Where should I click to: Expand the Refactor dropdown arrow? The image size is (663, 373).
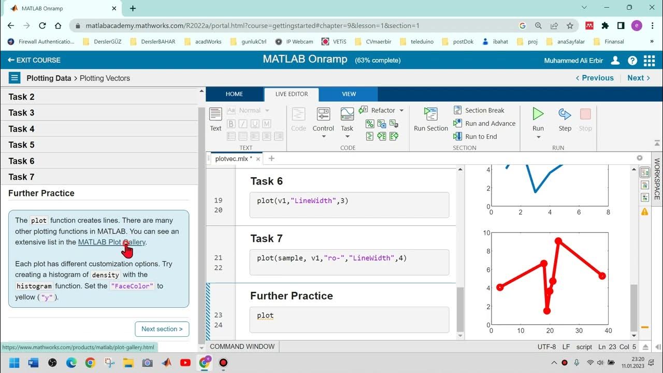click(x=400, y=110)
